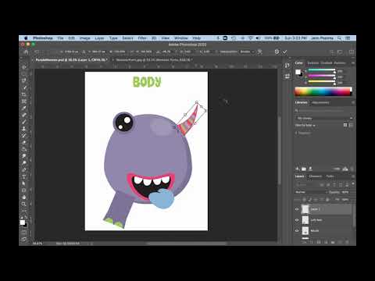Viewport: 375px width, 281px height.
Task: Click the Layer 1 thumbnail
Action: 305,209
